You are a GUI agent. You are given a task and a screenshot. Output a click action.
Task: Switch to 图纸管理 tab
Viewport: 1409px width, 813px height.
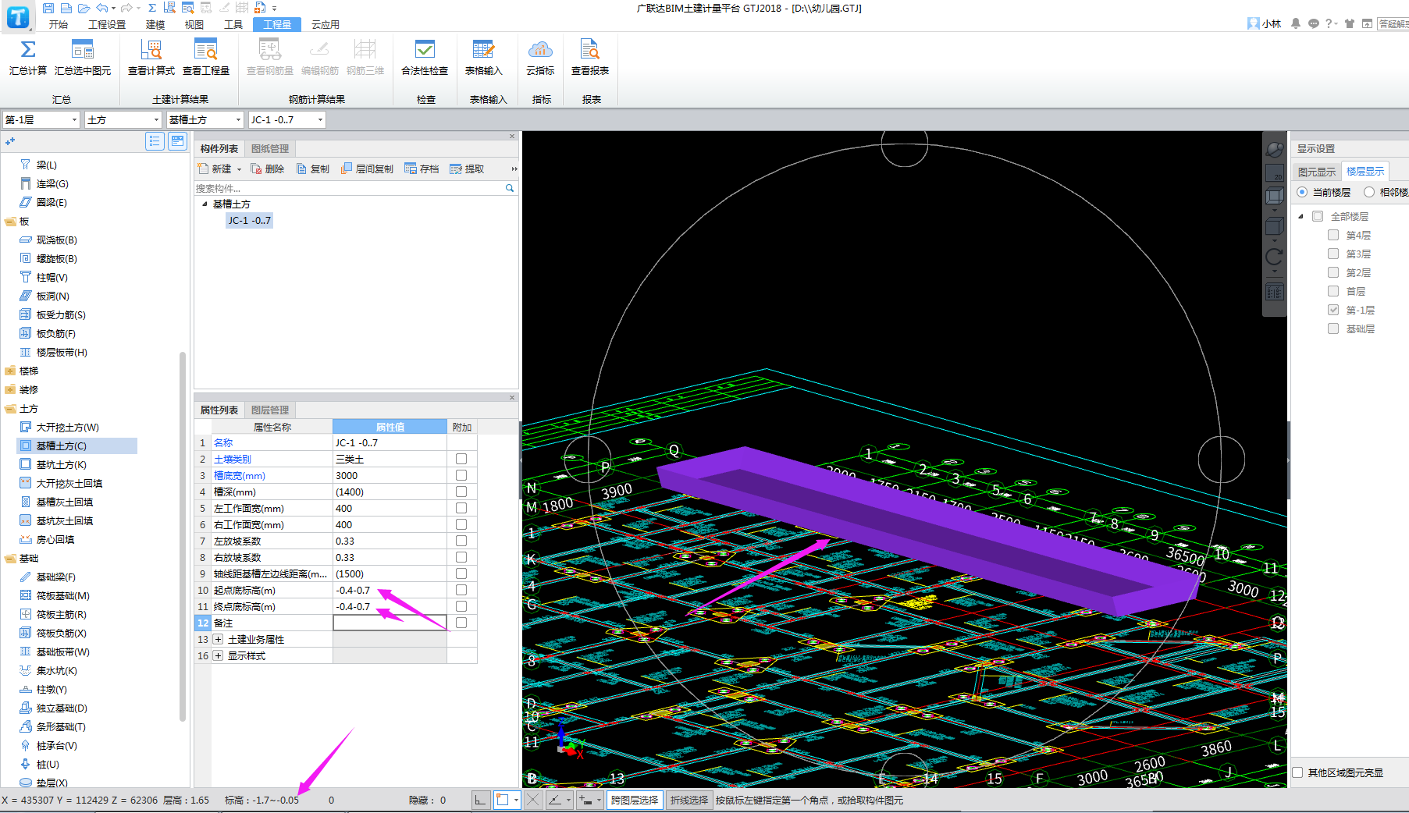click(270, 148)
